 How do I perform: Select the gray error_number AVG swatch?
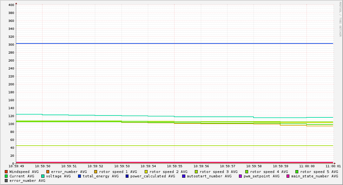(6, 181)
